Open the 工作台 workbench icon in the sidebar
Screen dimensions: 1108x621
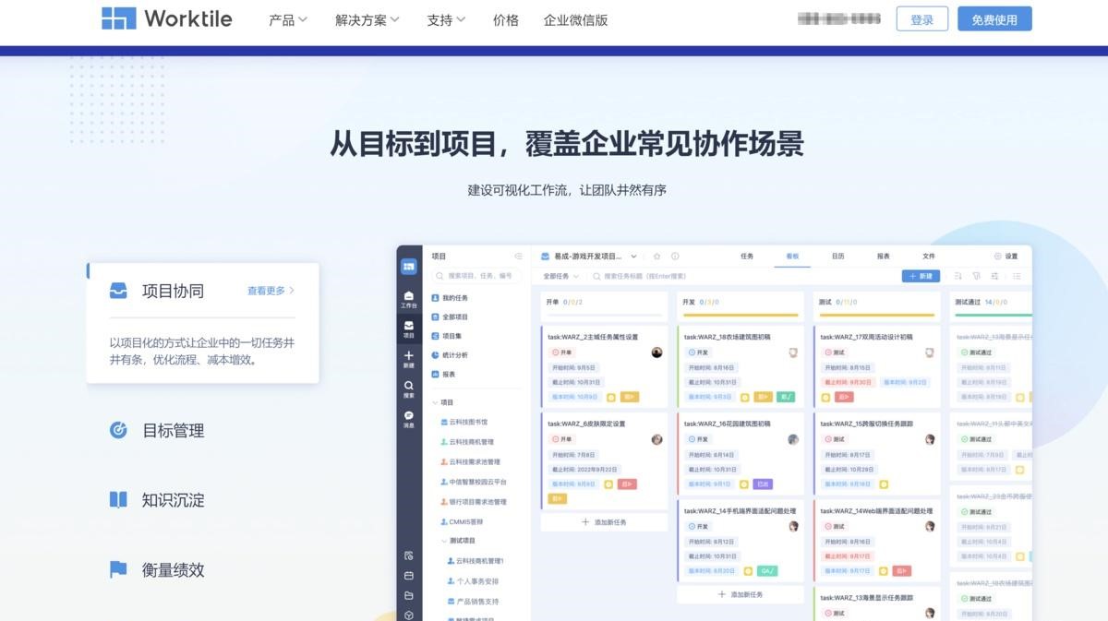click(409, 298)
